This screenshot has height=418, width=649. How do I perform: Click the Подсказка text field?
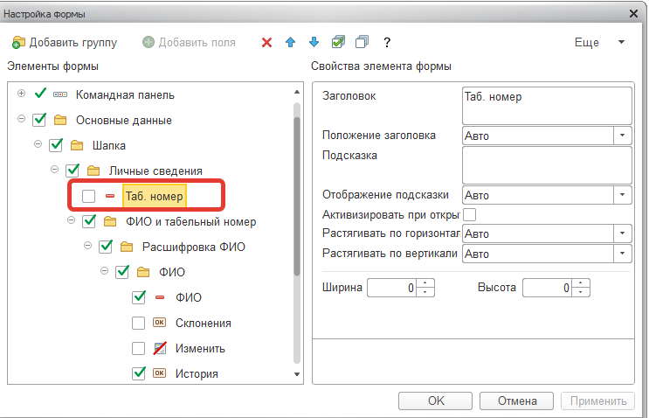click(x=547, y=165)
